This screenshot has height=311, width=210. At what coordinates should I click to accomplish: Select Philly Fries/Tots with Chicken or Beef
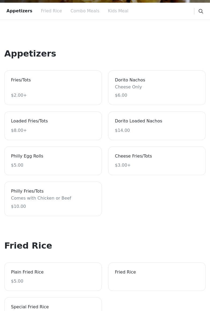(53, 199)
